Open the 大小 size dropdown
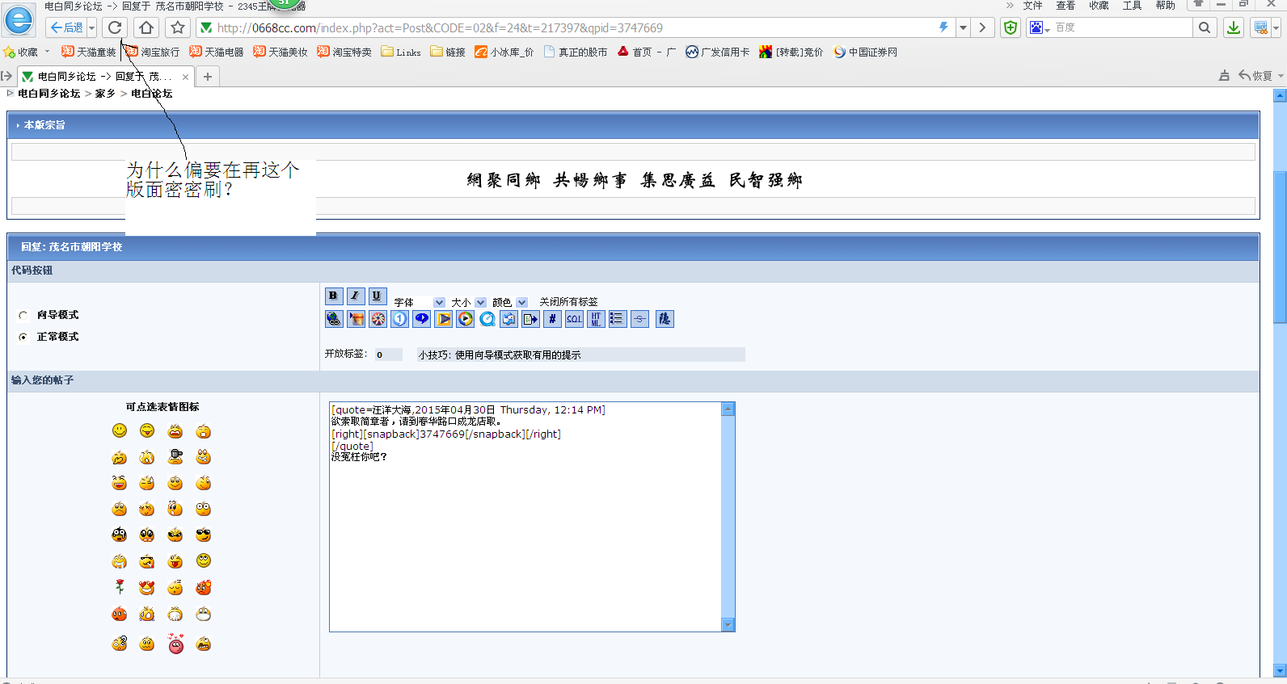1287x684 pixels. [x=480, y=303]
